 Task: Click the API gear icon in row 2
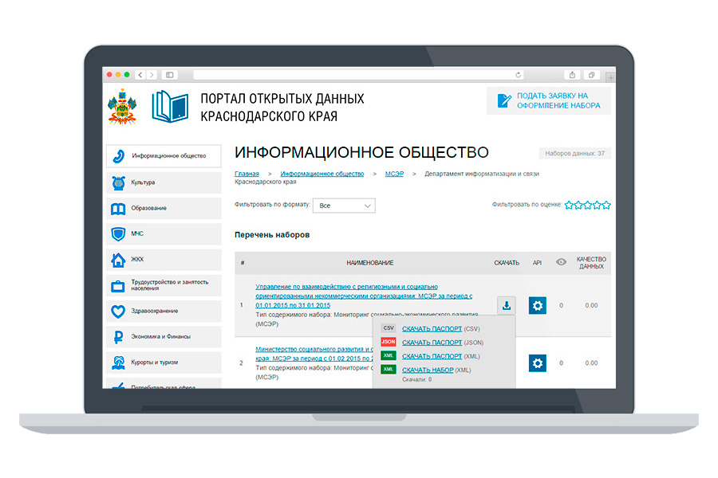pyautogui.click(x=537, y=363)
